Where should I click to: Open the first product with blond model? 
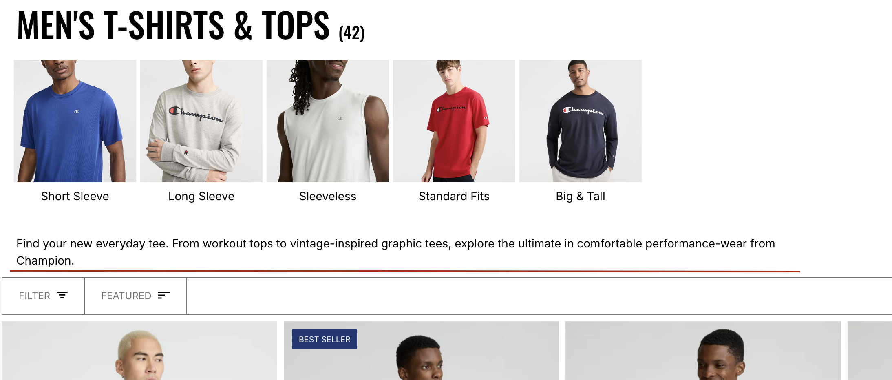pyautogui.click(x=139, y=351)
